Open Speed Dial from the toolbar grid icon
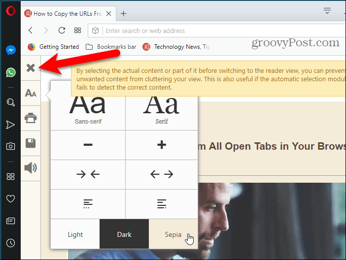Viewport: 346px width, 260px height. click(78, 30)
